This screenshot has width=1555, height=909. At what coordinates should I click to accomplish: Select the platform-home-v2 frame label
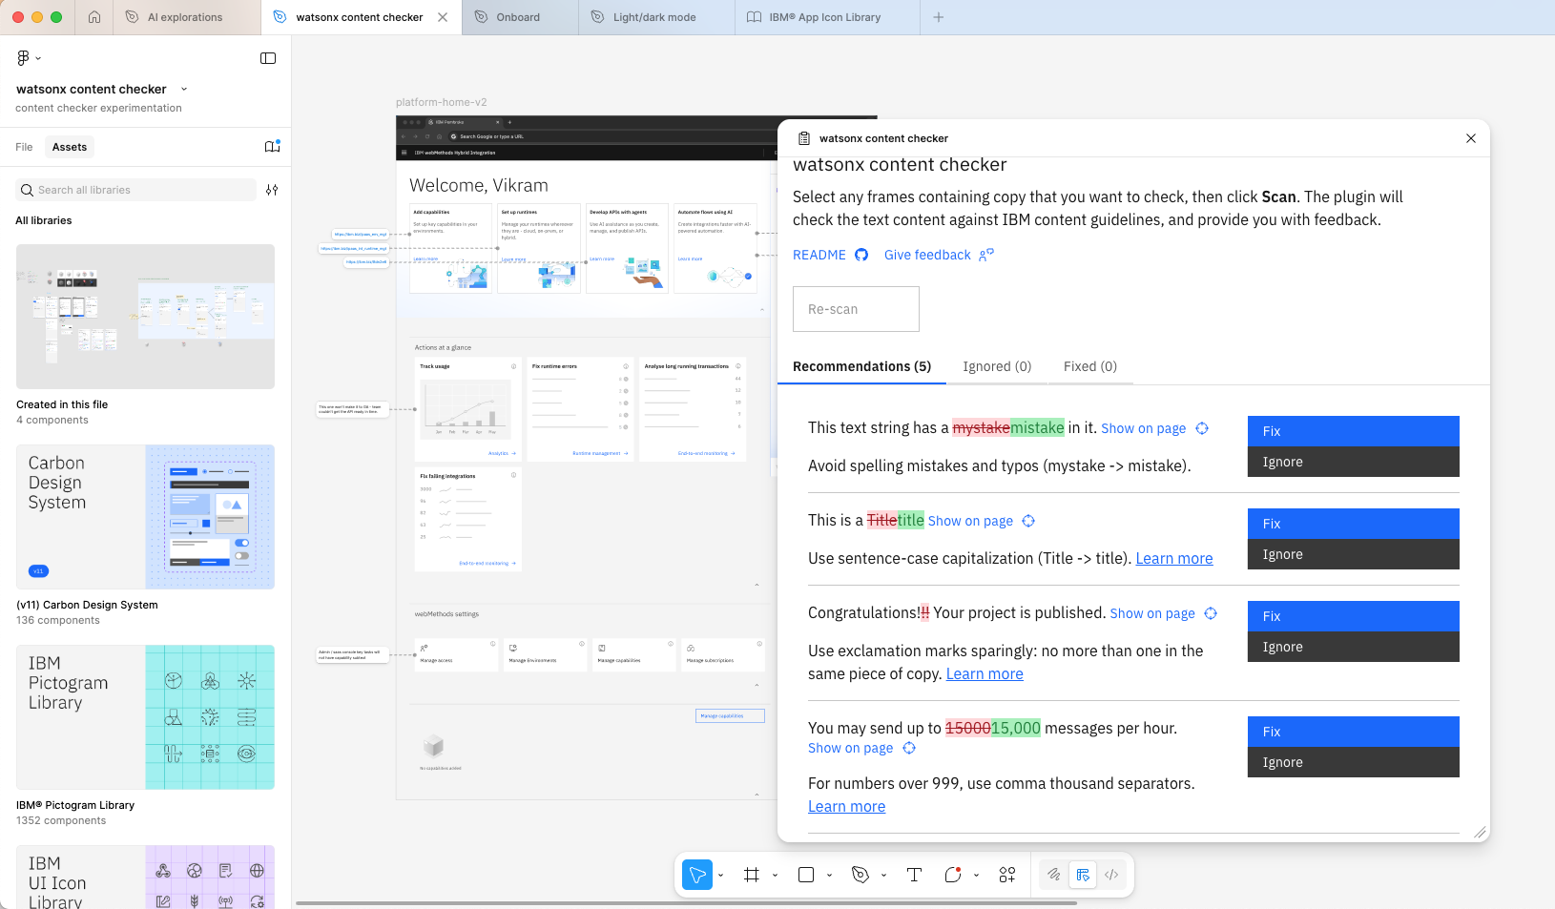coord(442,102)
